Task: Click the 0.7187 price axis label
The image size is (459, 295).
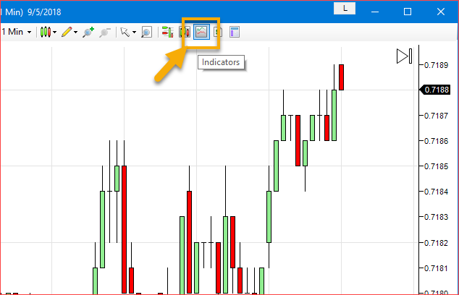Action: tap(436, 116)
